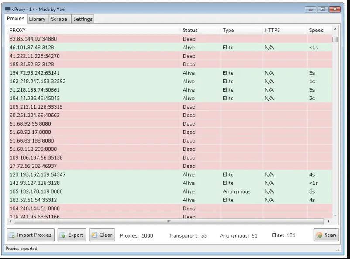Open the Settings tab

(82, 19)
